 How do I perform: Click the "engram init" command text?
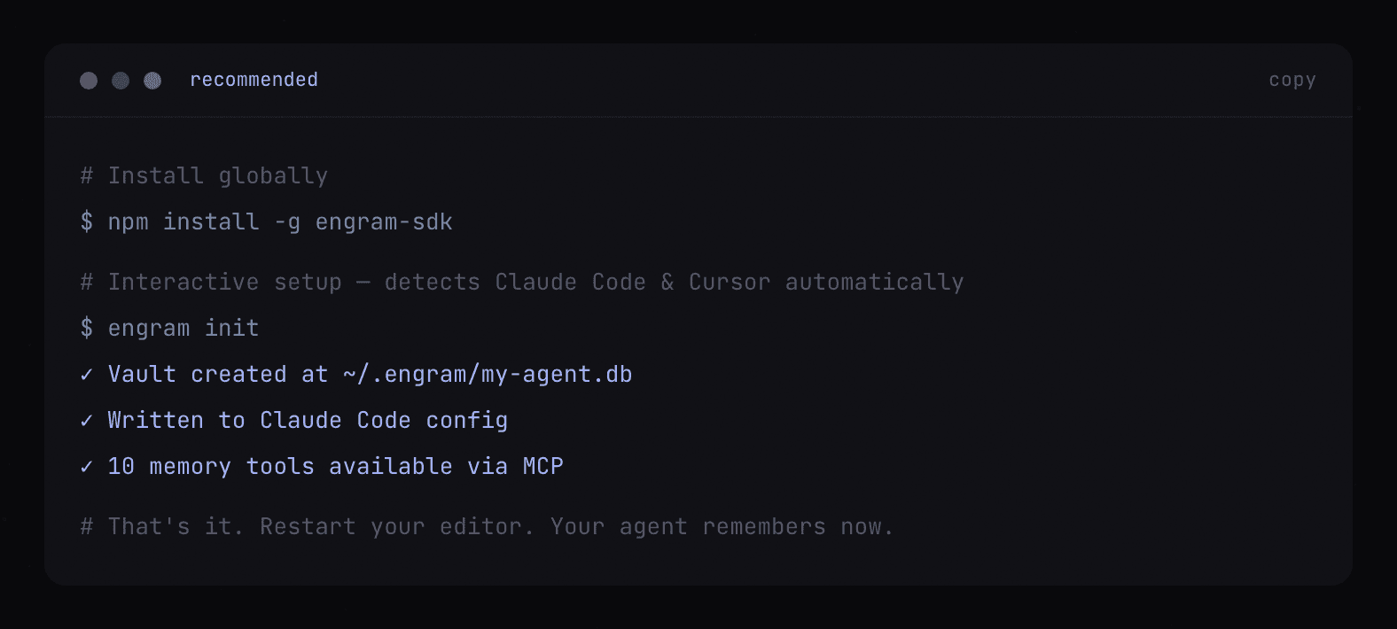183,328
